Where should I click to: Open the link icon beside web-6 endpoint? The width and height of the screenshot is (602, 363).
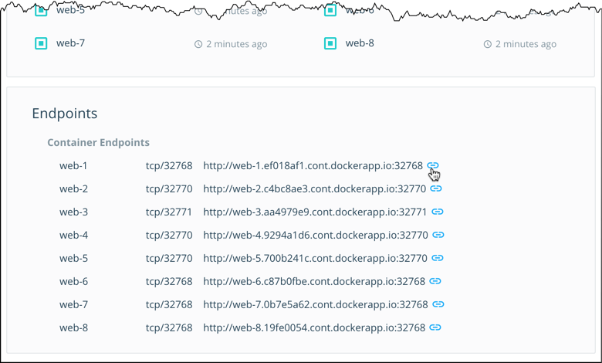(x=435, y=281)
